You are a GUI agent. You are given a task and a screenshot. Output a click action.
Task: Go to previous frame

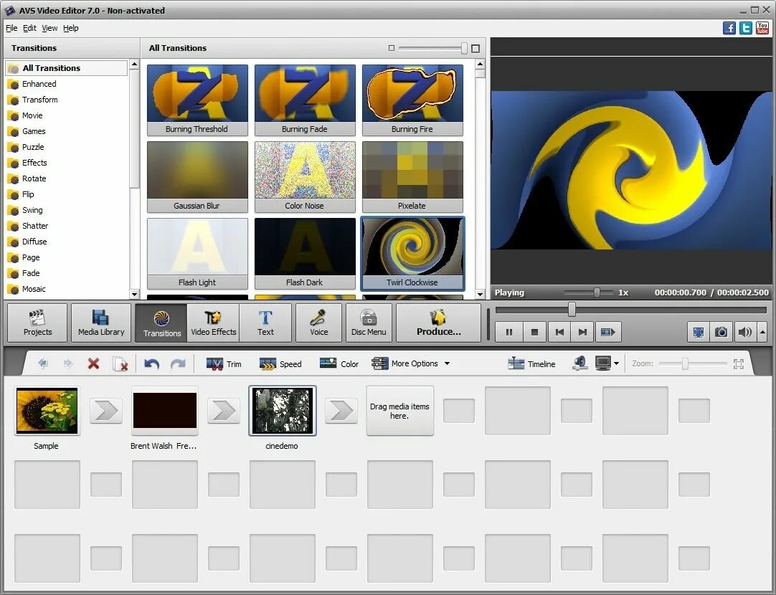pyautogui.click(x=559, y=332)
